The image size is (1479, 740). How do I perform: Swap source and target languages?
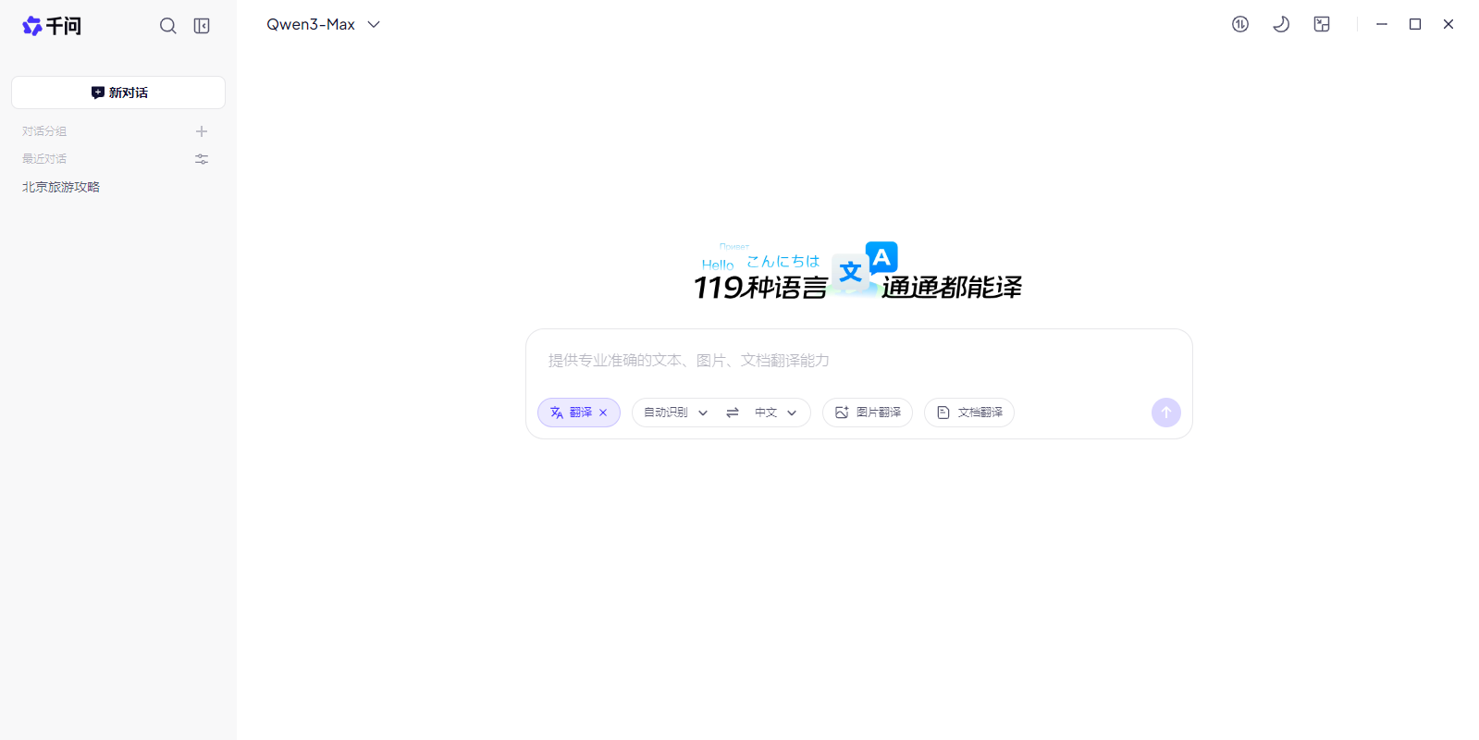pos(733,413)
